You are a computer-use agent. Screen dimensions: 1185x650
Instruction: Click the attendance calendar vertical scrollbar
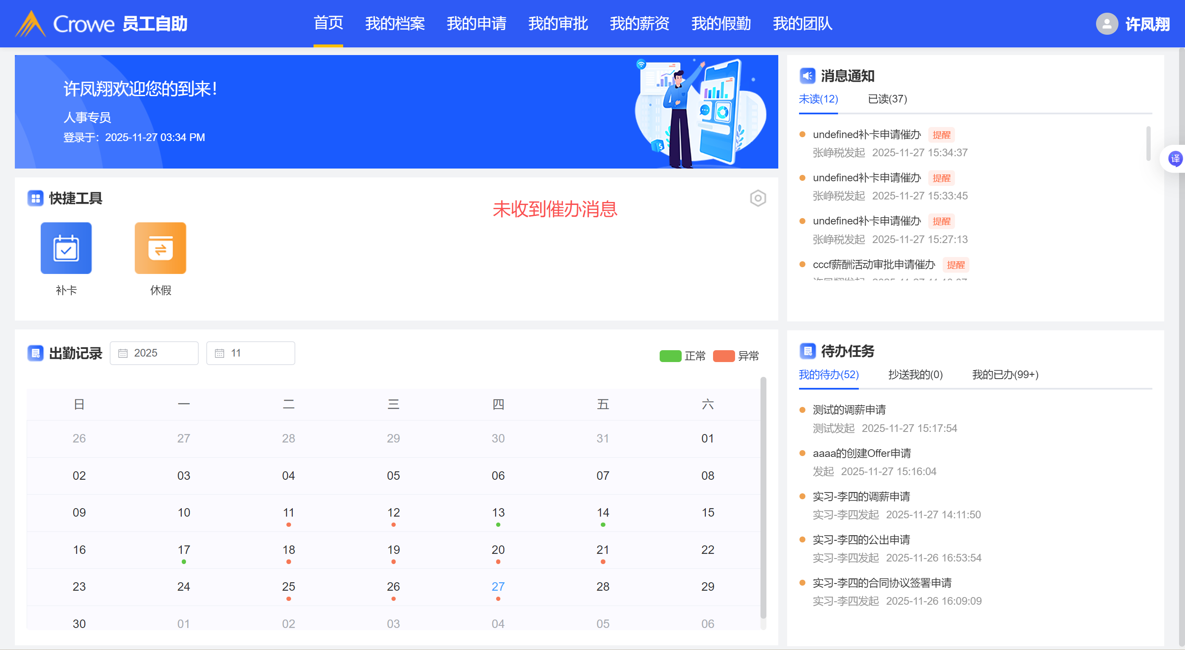[x=763, y=496]
